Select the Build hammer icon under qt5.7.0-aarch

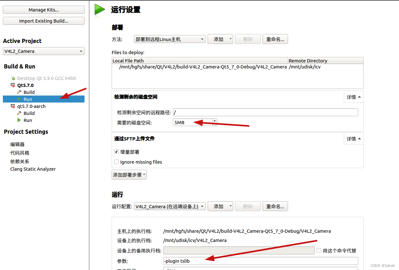point(19,113)
